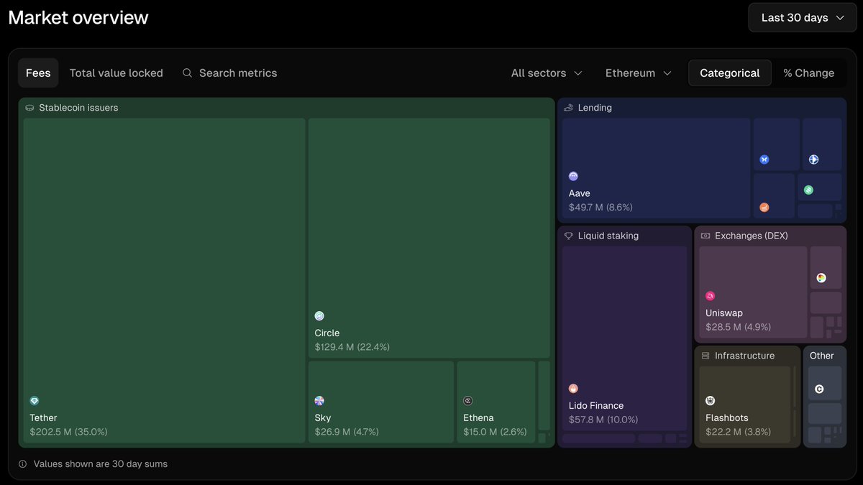Click the info icon beside the 30 day sums note
This screenshot has width=863, height=485.
tap(23, 464)
